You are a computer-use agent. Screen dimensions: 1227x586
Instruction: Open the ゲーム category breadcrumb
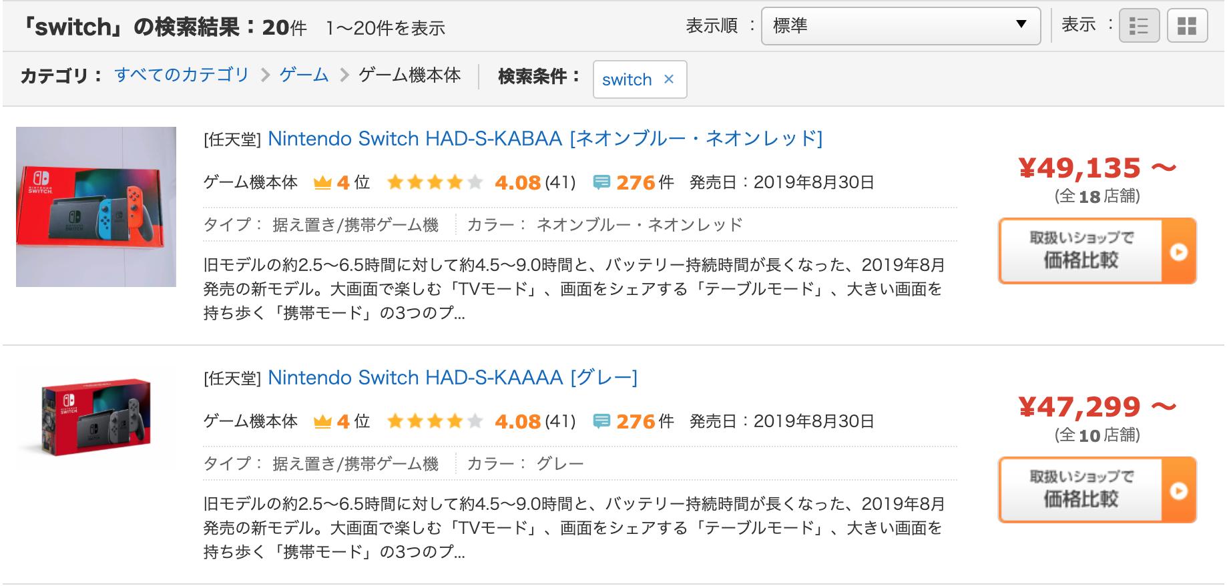point(304,75)
